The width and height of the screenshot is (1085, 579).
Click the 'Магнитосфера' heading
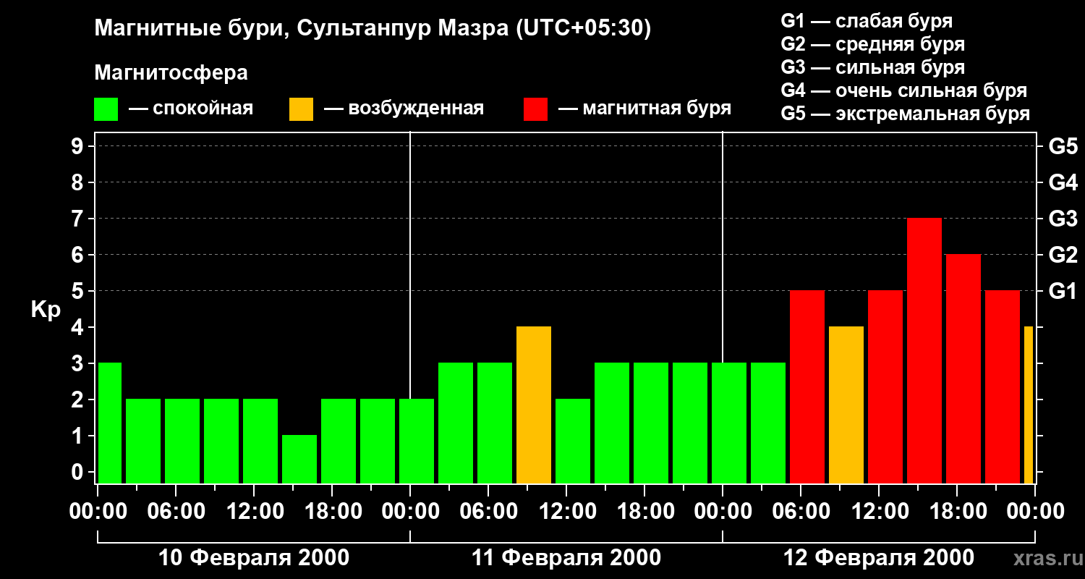(x=171, y=73)
